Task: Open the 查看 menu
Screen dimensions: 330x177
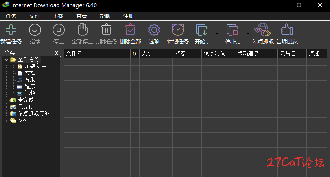Action: (82, 16)
